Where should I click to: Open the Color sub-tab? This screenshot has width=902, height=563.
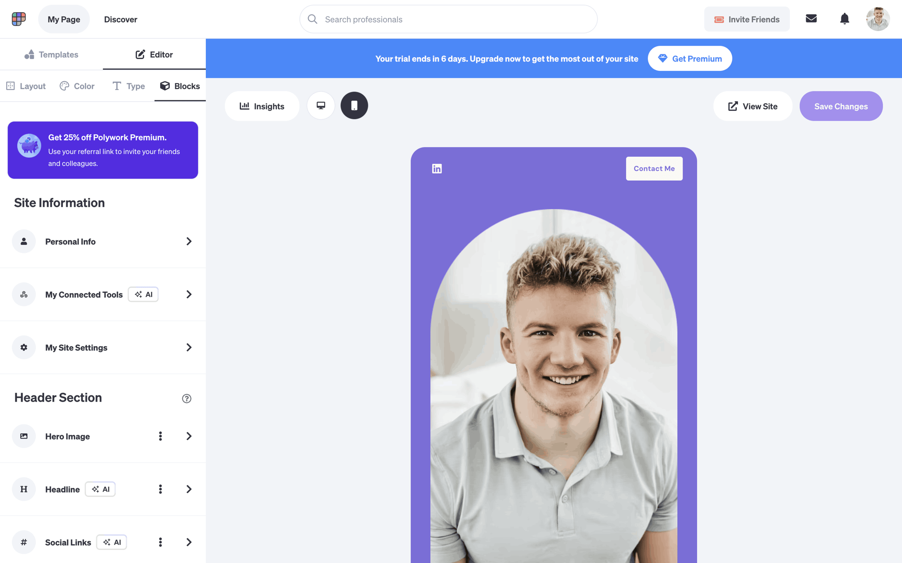[77, 86]
